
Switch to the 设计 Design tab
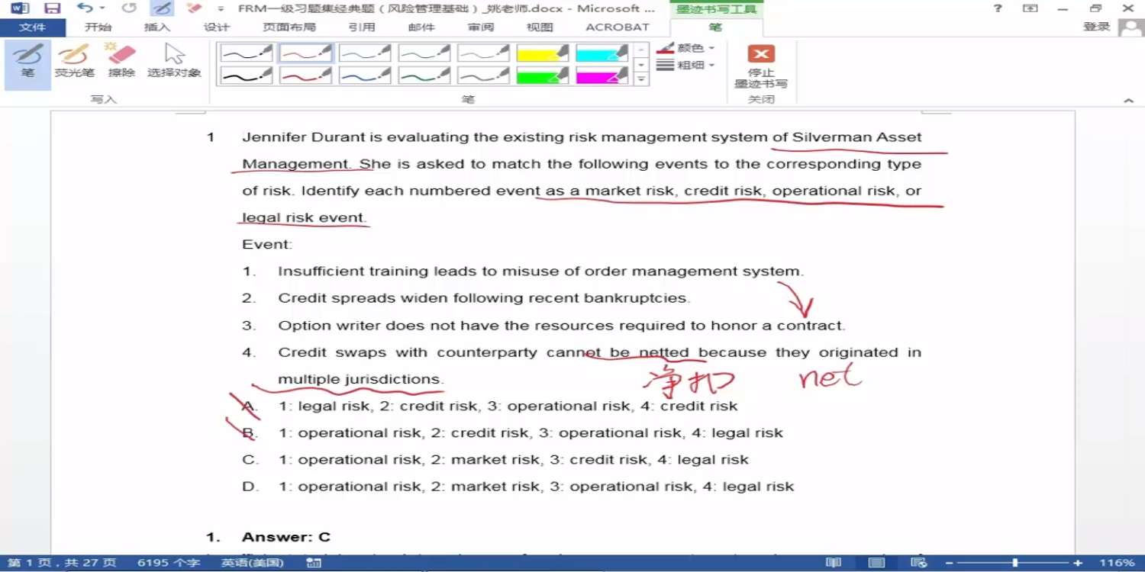[217, 27]
